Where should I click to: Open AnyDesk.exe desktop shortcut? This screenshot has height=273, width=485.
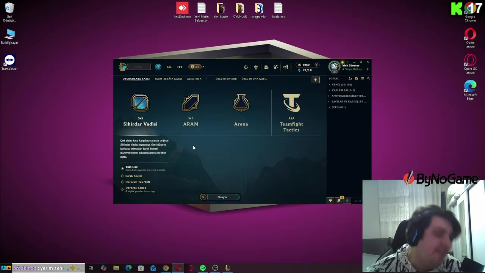pyautogui.click(x=182, y=11)
